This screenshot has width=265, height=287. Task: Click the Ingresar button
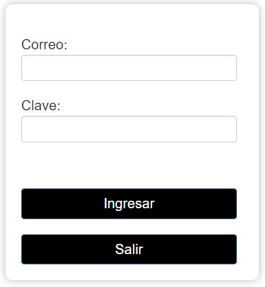(x=129, y=203)
